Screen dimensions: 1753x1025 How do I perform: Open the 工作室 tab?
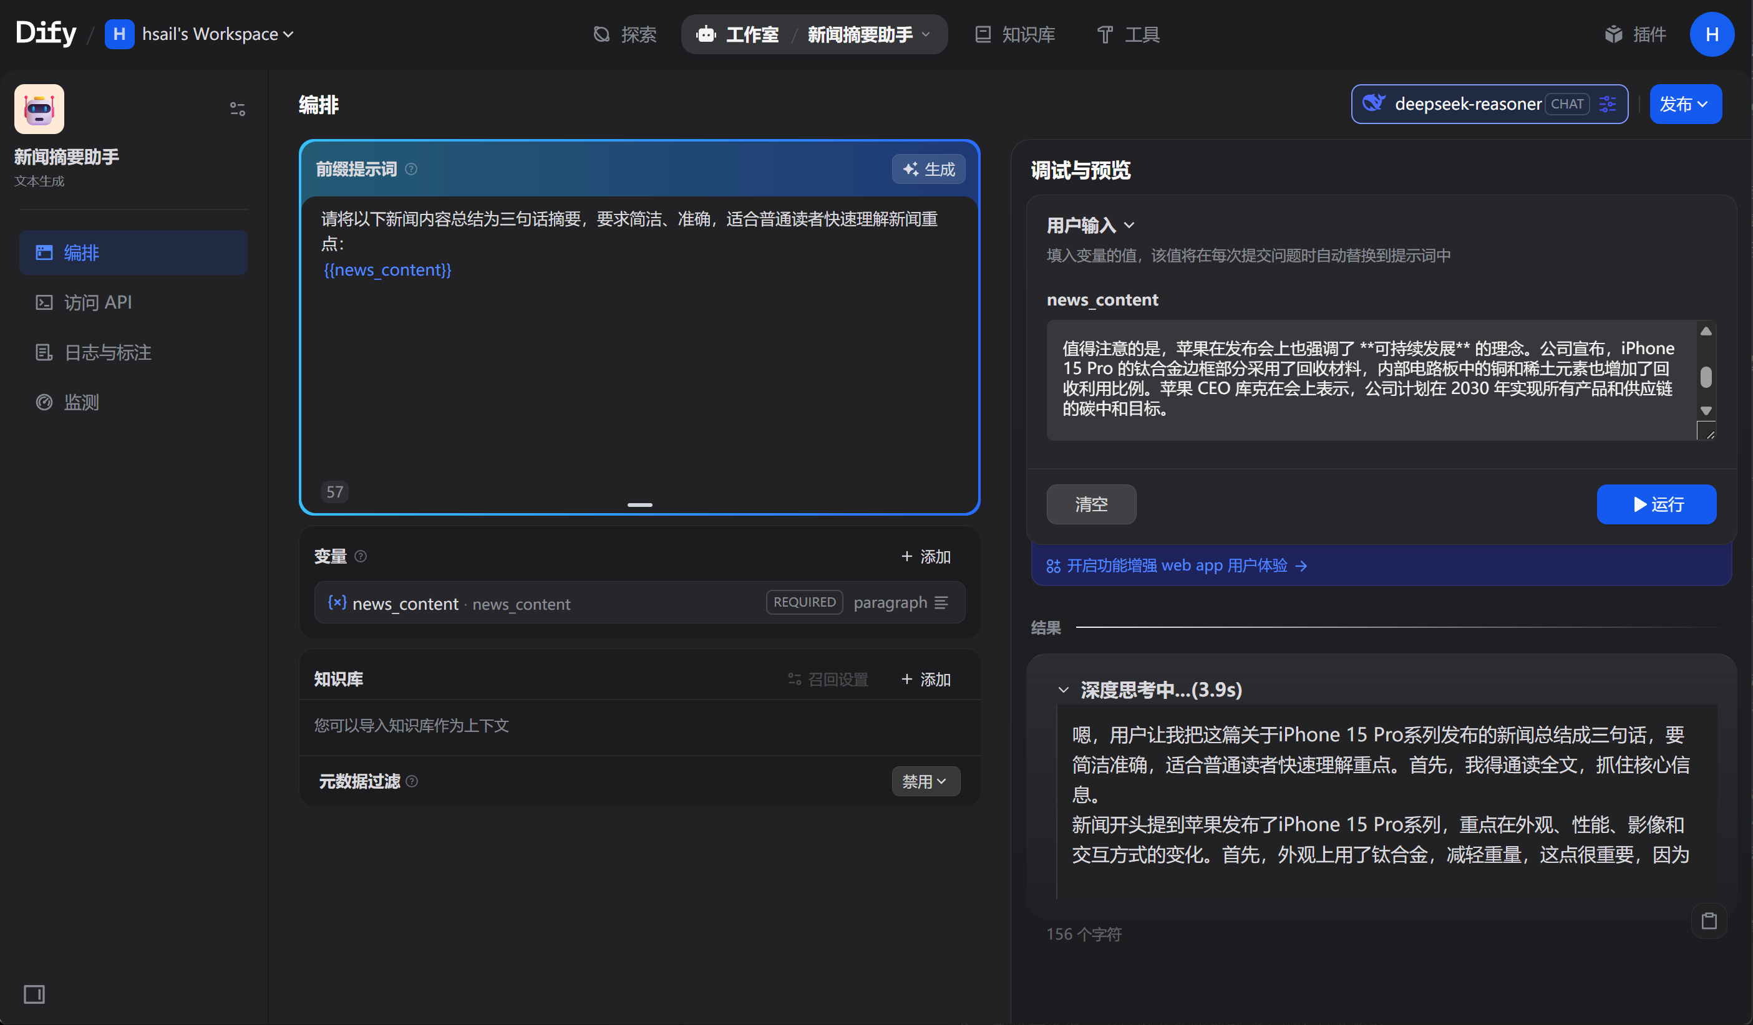[x=738, y=34]
